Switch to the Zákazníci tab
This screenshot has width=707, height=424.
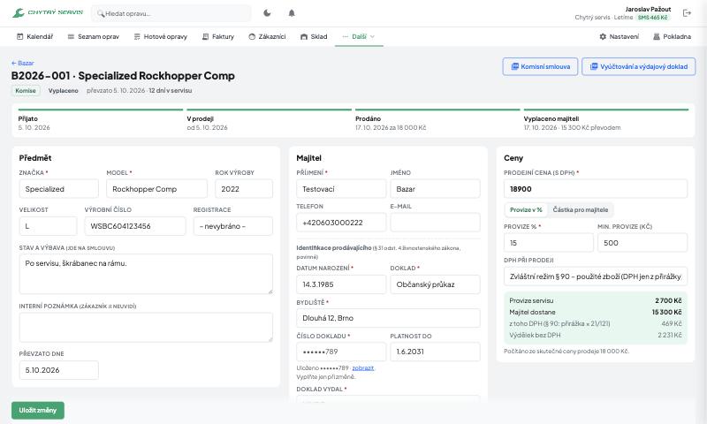(x=267, y=36)
